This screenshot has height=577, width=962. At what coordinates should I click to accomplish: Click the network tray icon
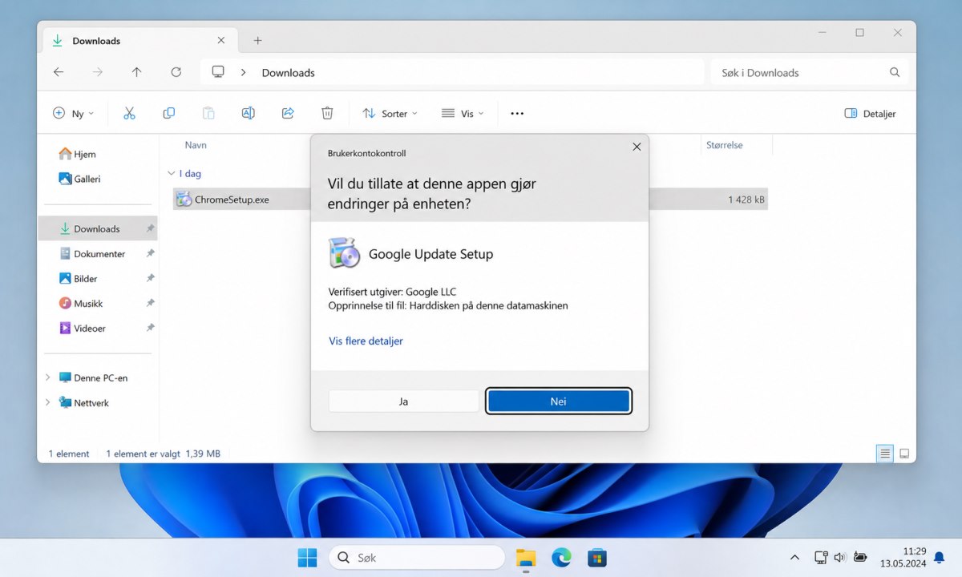click(x=821, y=557)
